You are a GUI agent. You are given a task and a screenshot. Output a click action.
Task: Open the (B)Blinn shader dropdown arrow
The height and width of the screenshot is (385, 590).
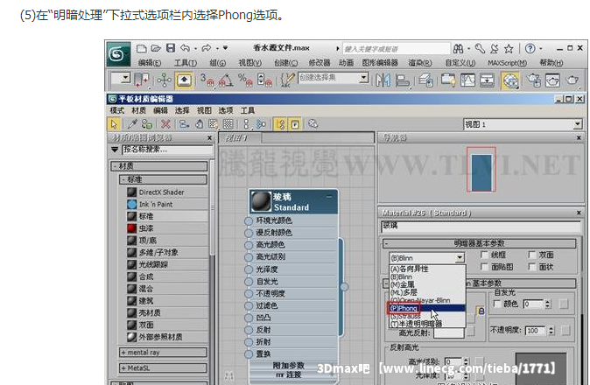(460, 258)
